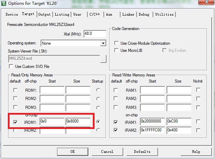This screenshot has width=215, height=159.
Task: Select IROM1 Startup radio button
Action: [x=98, y=121]
